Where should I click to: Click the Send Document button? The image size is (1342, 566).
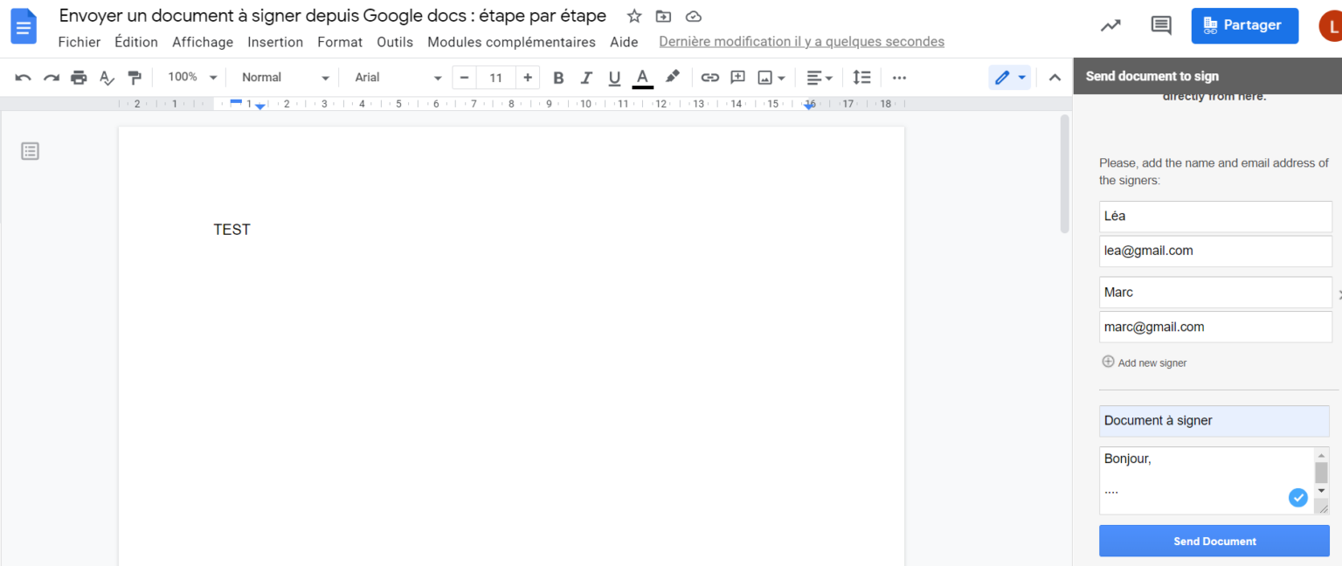(x=1214, y=541)
